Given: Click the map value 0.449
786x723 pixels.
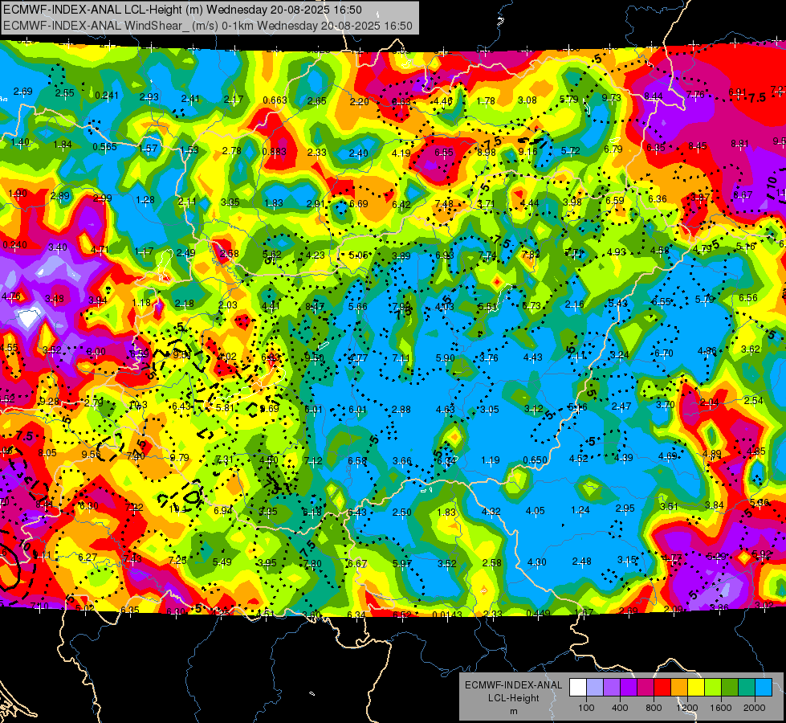Looking at the screenshot, I should (x=539, y=613).
